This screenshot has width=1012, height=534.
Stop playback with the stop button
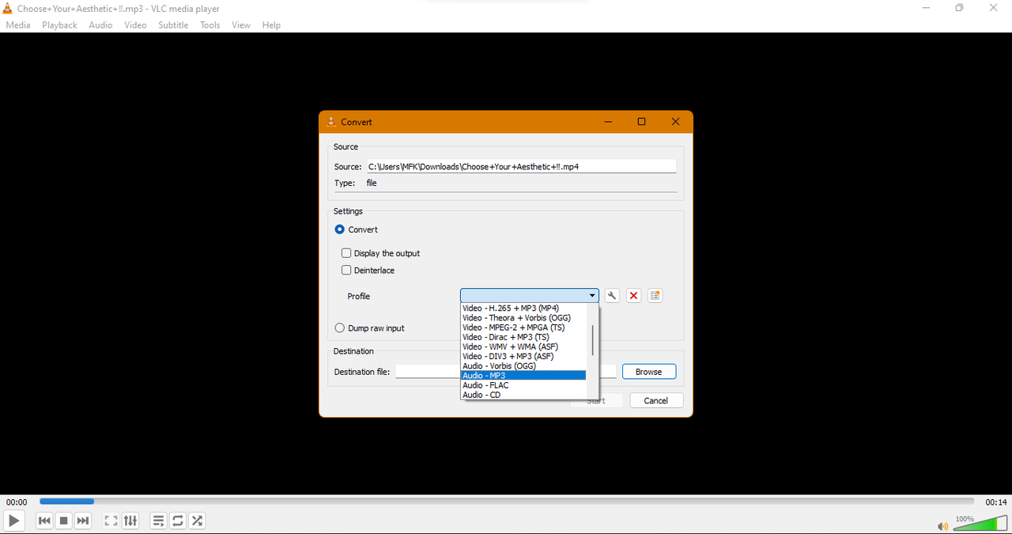coord(64,521)
